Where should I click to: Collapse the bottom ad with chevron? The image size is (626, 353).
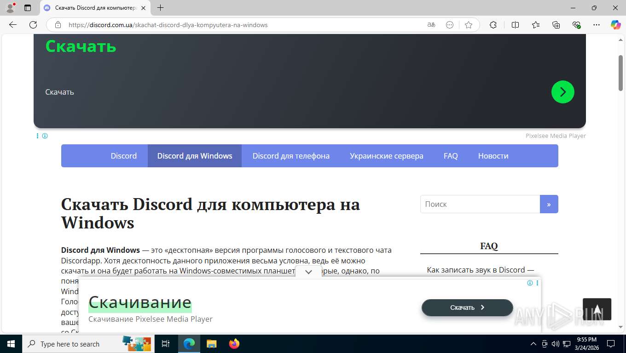(x=308, y=272)
